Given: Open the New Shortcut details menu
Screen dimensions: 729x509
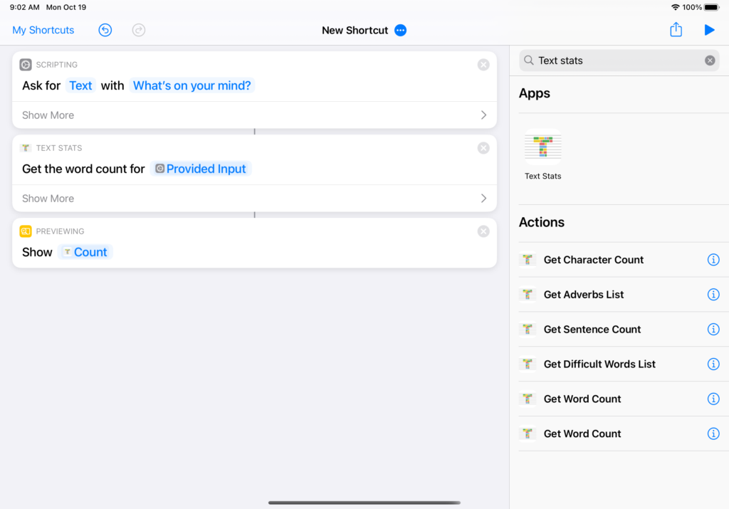Looking at the screenshot, I should 400,30.
